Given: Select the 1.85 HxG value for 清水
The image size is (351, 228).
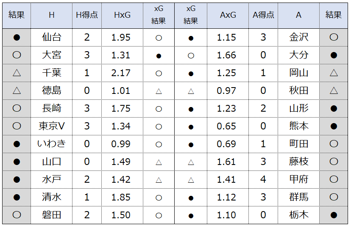Looking at the screenshot, I should [121, 197].
